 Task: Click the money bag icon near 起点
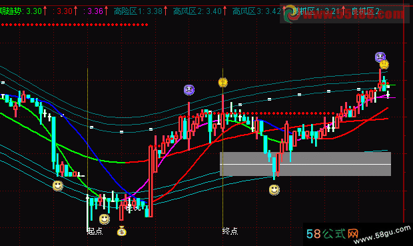(x=122, y=231)
